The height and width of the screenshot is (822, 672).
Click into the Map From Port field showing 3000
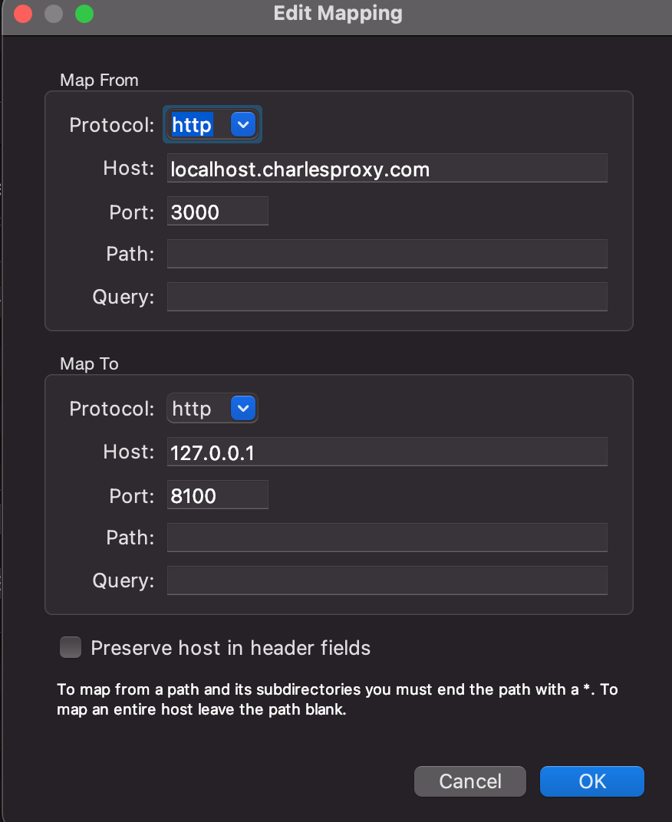(x=217, y=211)
